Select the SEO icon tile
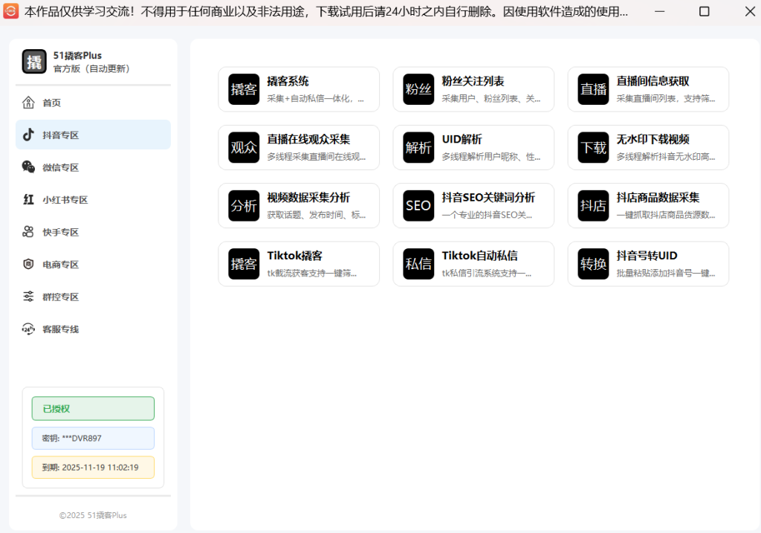This screenshot has width=761, height=533. (x=418, y=205)
